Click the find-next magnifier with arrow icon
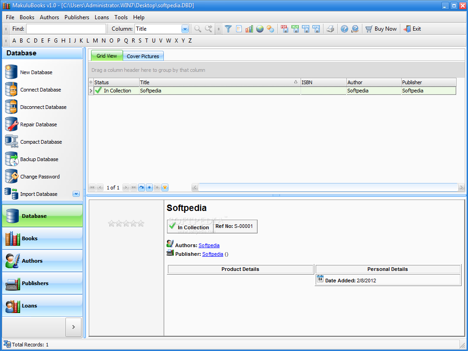 pos(208,29)
